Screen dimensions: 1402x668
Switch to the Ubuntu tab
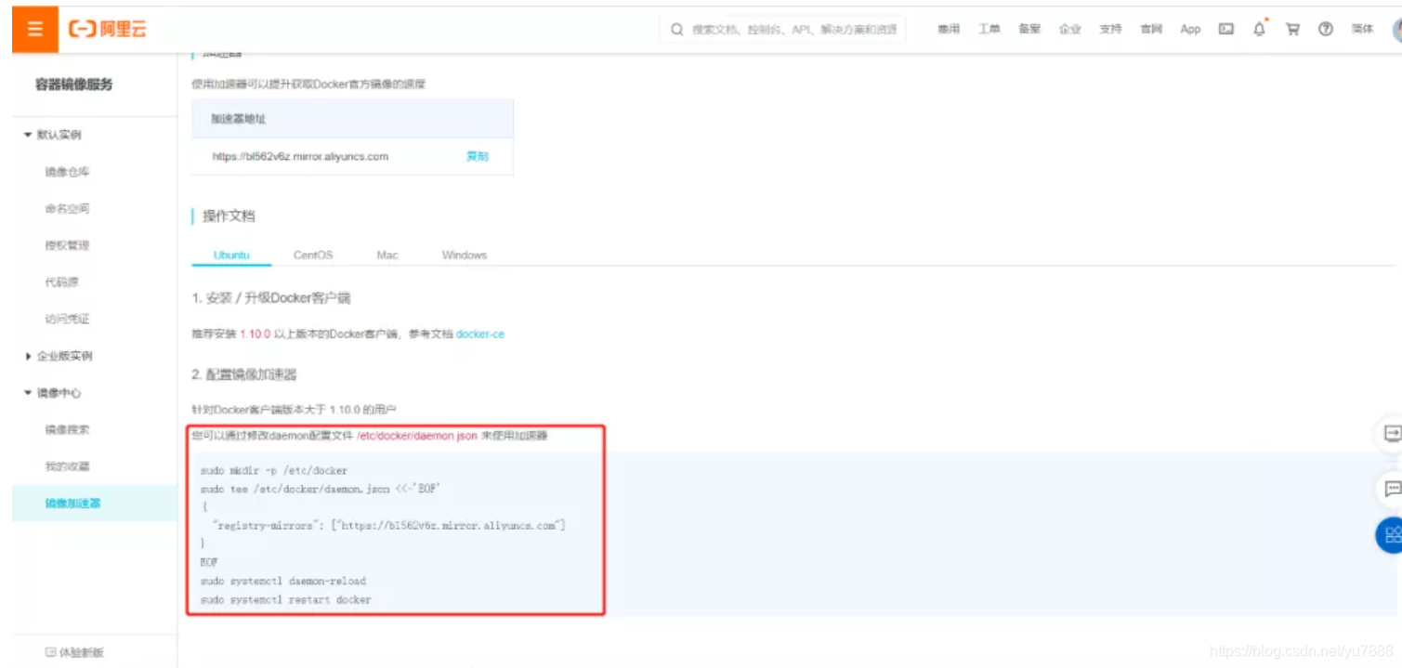coord(231,255)
